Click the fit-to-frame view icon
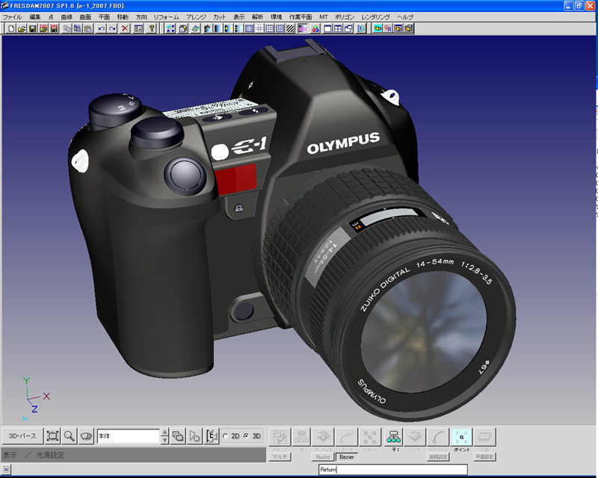Image resolution: width=598 pixels, height=478 pixels. coord(52,435)
